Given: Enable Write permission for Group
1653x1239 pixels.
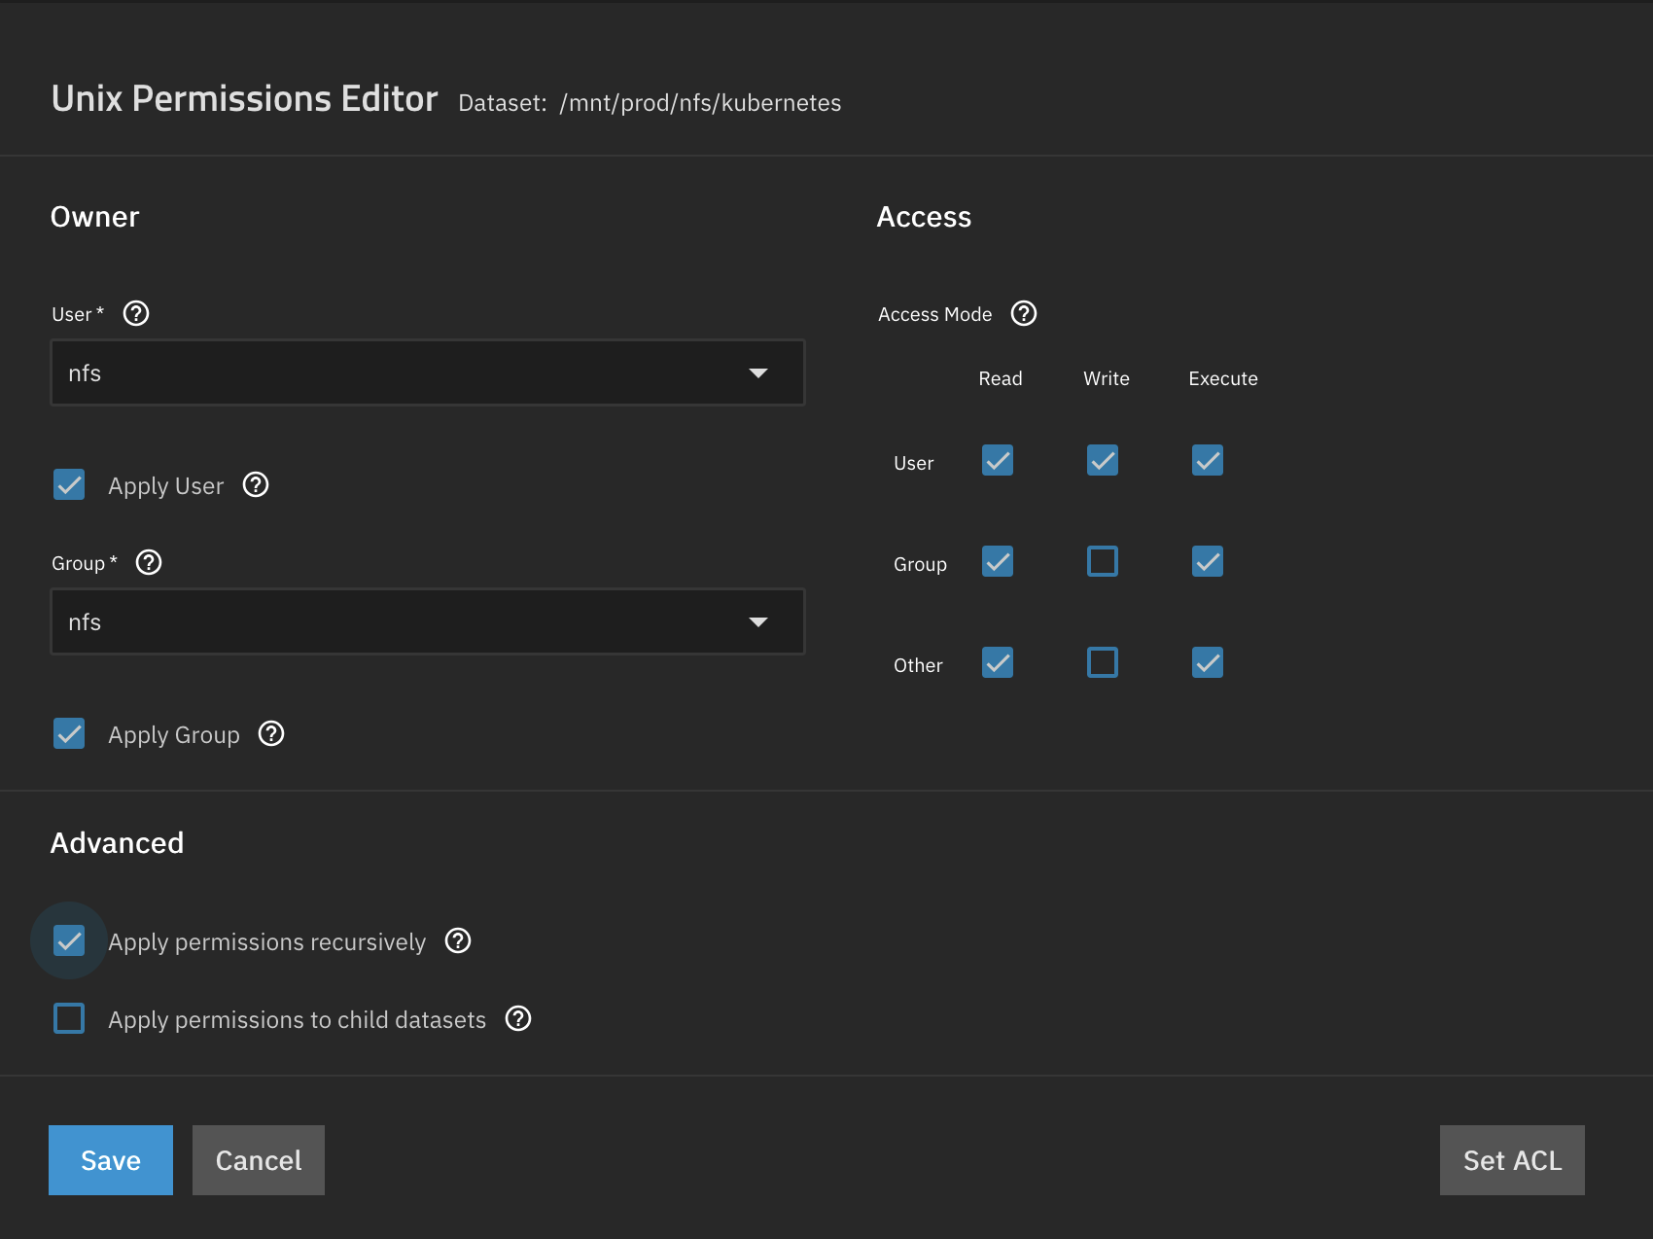Looking at the screenshot, I should point(1102,561).
